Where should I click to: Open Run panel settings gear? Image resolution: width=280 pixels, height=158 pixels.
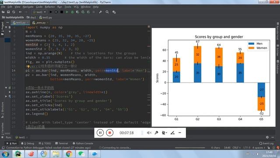(x=267, y=137)
